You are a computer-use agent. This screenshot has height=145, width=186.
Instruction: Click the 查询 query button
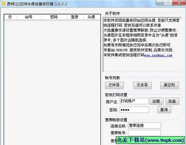click(164, 110)
